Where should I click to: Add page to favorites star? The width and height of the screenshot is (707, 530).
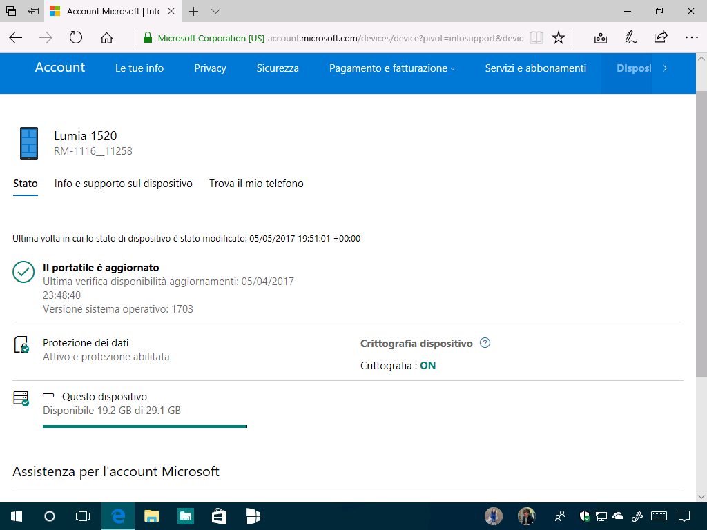pos(558,38)
